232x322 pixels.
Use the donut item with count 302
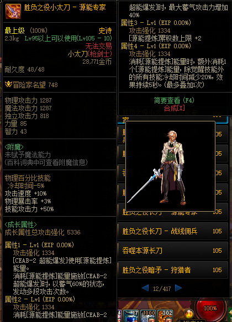(x=165, y=316)
